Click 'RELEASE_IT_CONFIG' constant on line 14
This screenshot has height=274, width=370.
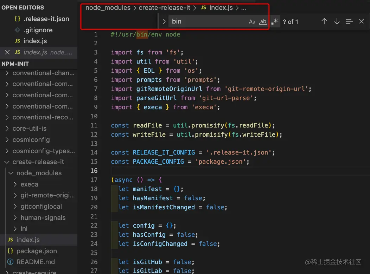(164, 152)
